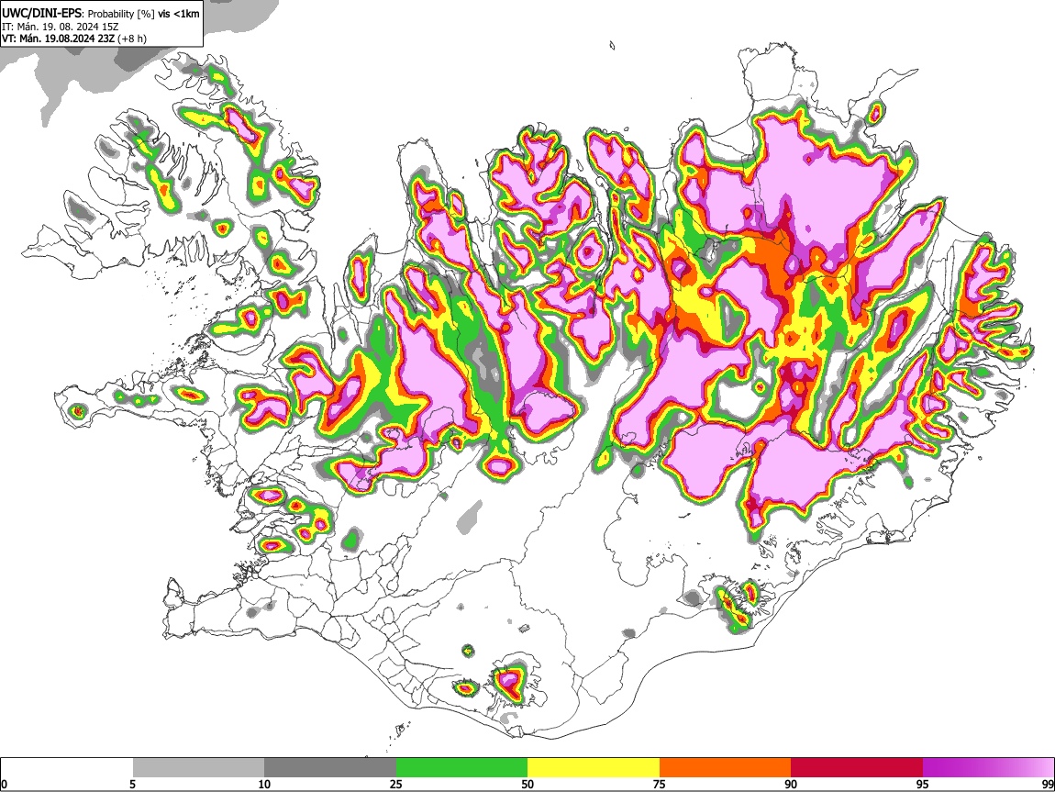Click the yellow 50-75% legend swatch
The width and height of the screenshot is (1055, 792).
pyautogui.click(x=594, y=768)
